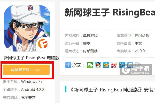Click the 单机游戏 game attribute value
This screenshot has width=155, height=103.
[x=90, y=36]
